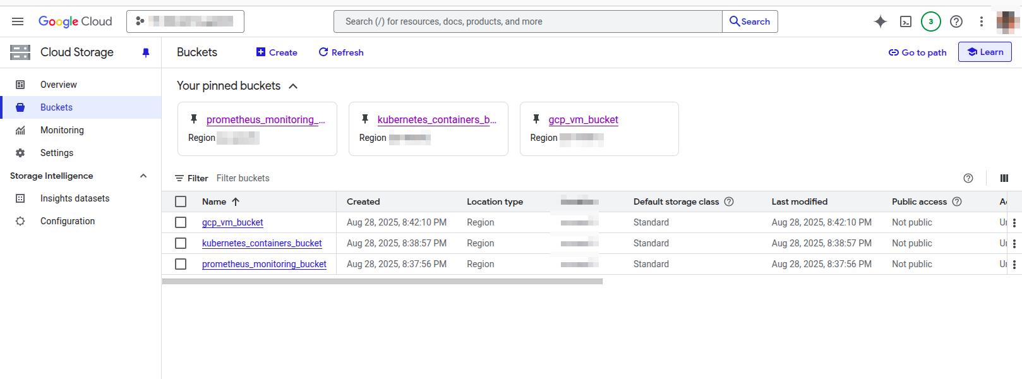Screen dimensions: 1022x379
Task: Collapse the Your pinned buckets section
Action: click(x=293, y=86)
